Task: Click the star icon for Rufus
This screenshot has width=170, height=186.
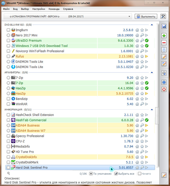Action: click(x=142, y=56)
